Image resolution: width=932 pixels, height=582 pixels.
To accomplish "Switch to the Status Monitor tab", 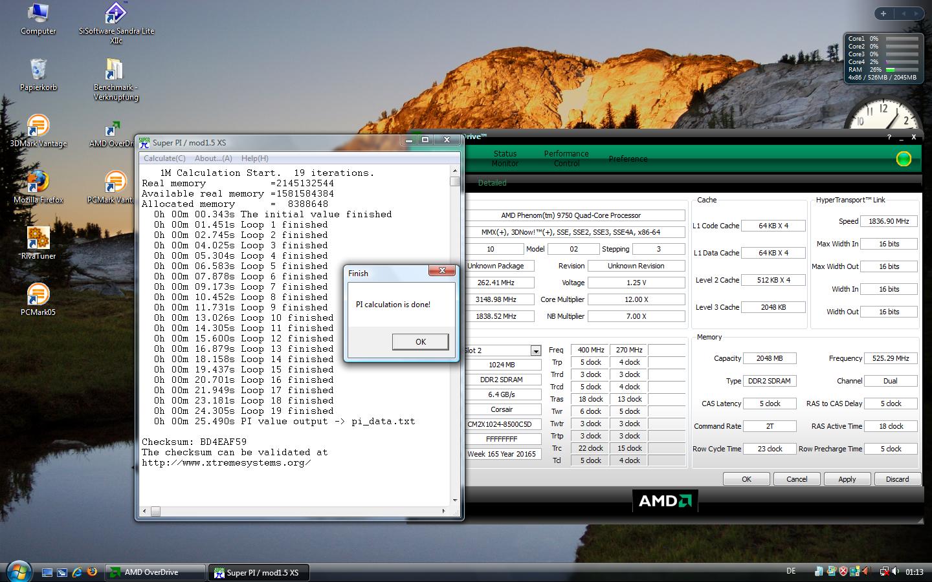I will click(x=505, y=158).
